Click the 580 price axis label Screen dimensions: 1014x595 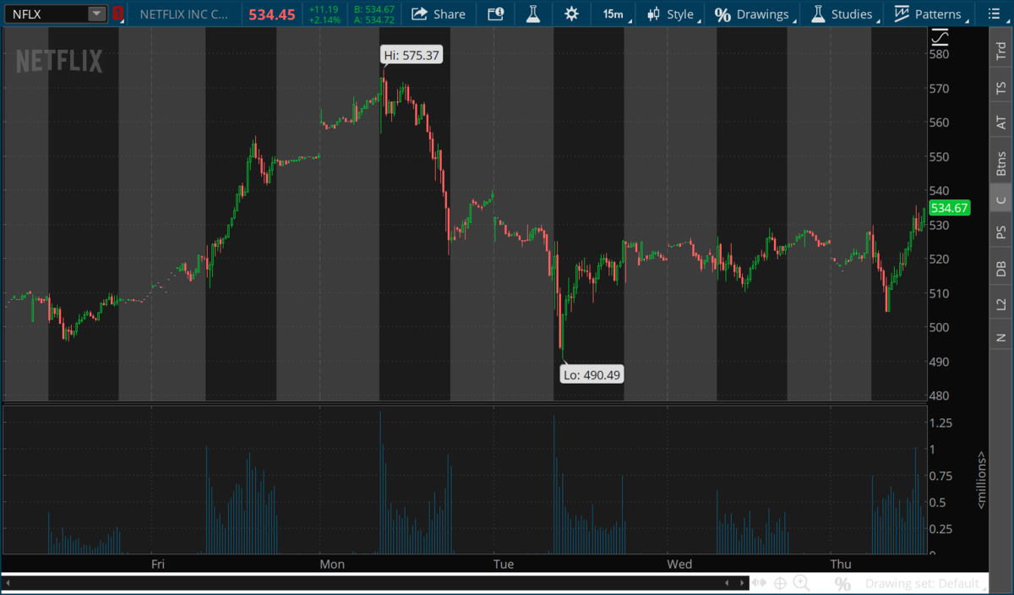pos(939,54)
